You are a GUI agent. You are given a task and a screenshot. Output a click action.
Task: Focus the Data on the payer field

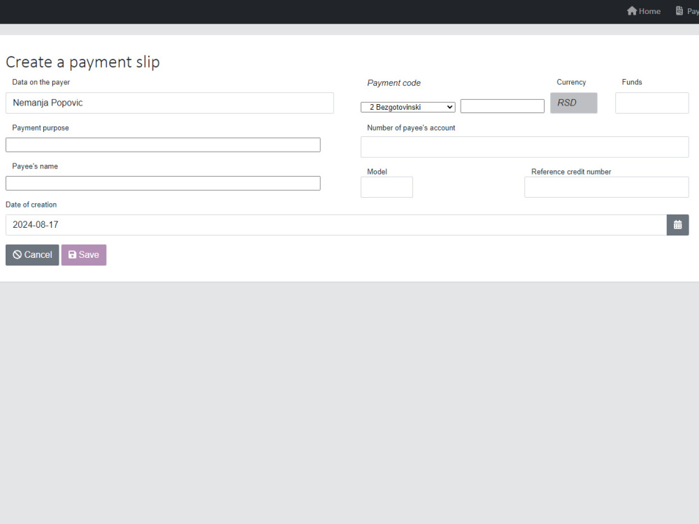tap(170, 103)
